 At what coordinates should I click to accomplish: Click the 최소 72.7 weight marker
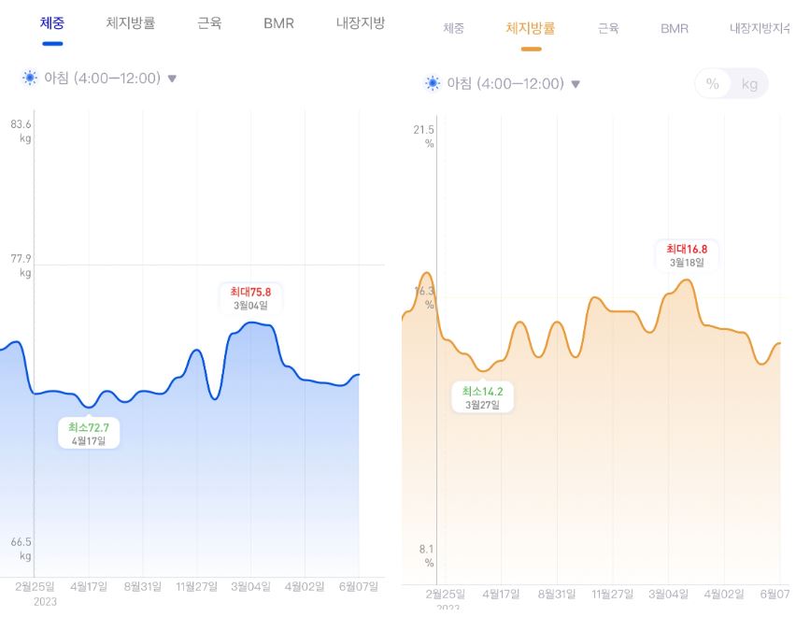pos(89,434)
